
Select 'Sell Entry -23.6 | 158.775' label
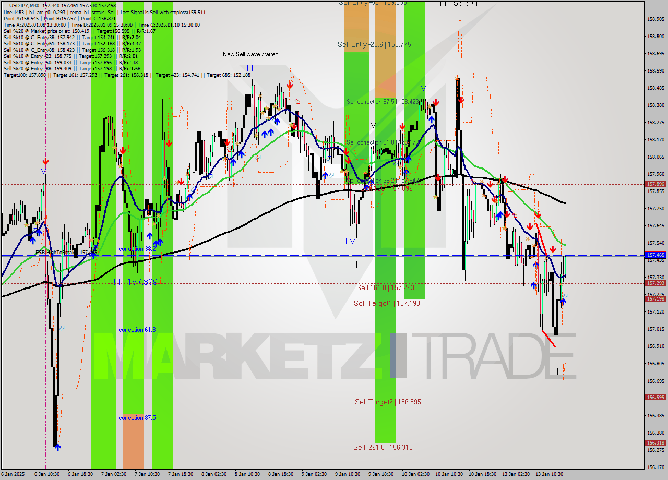tap(374, 45)
